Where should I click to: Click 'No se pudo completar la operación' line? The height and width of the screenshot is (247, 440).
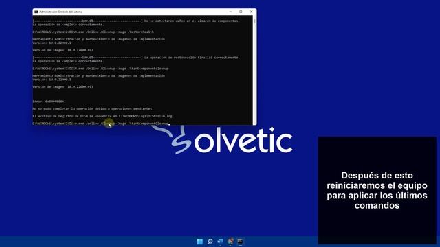[93, 108]
